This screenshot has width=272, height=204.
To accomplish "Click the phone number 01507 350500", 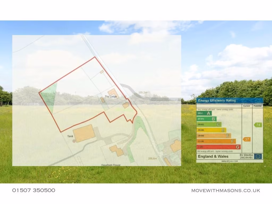I will coord(34,190).
